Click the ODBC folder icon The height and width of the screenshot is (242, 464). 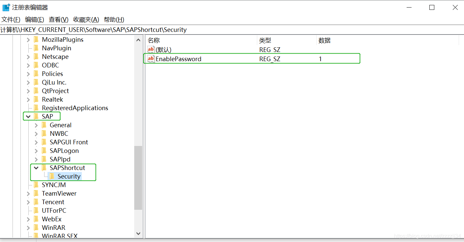click(36, 65)
